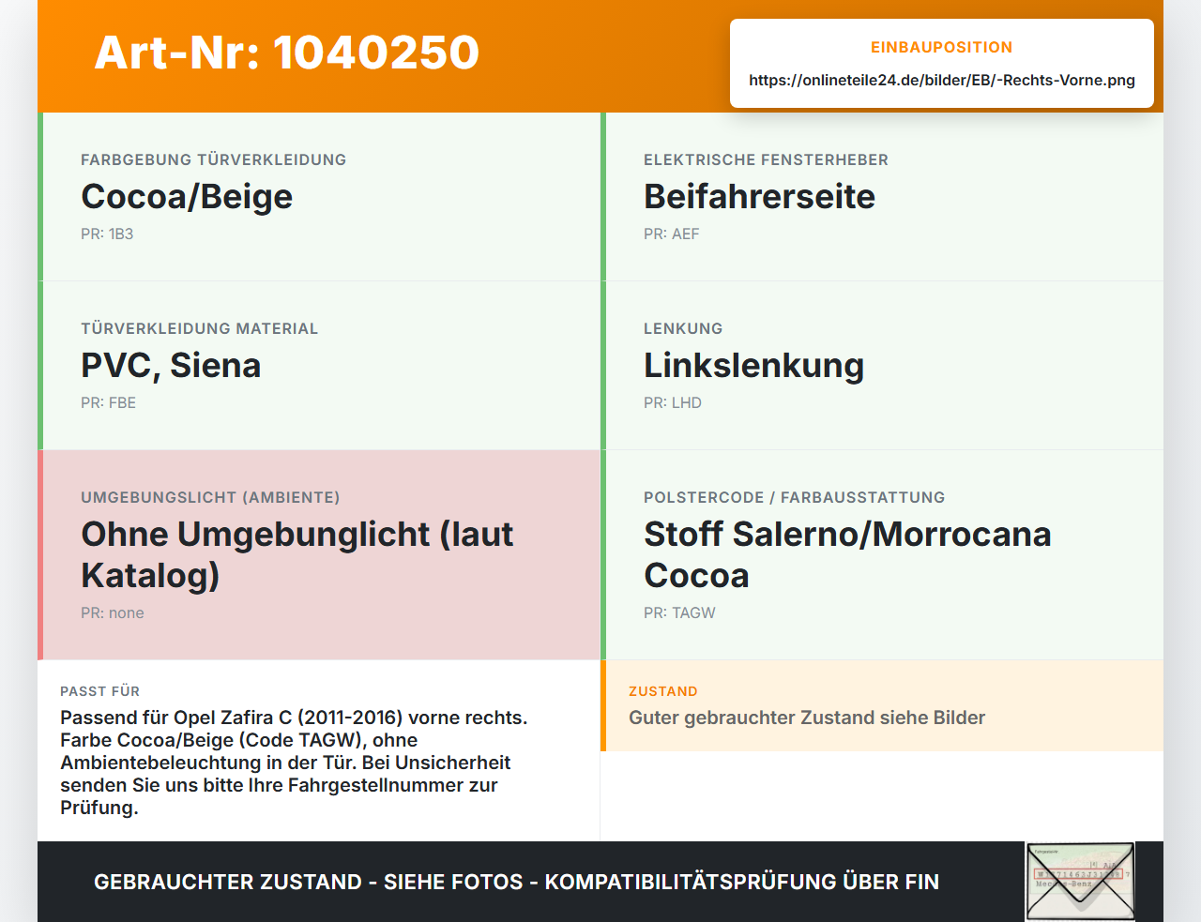Screen dimensions: 1201x922
Task: Click the Cocoa/Beige value
Action: [187, 196]
